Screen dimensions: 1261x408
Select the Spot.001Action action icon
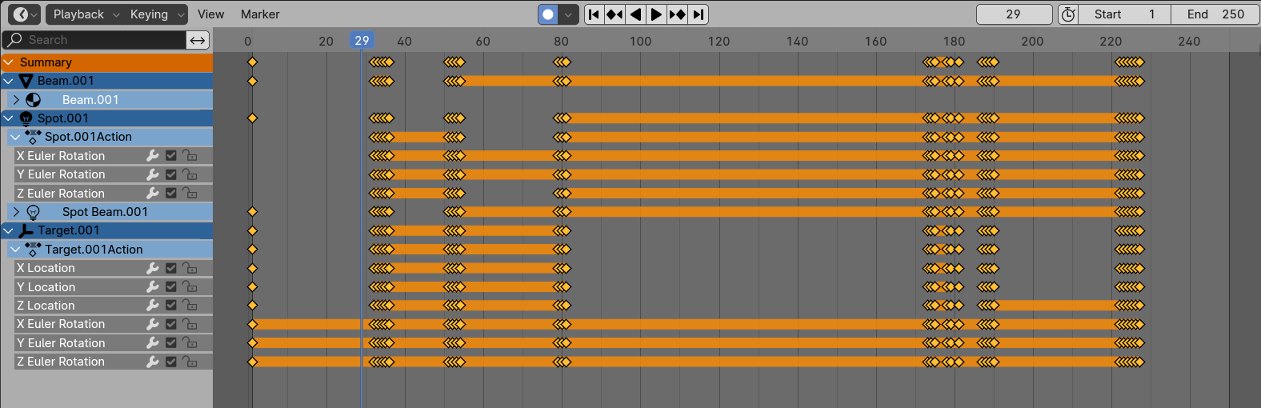[33, 137]
